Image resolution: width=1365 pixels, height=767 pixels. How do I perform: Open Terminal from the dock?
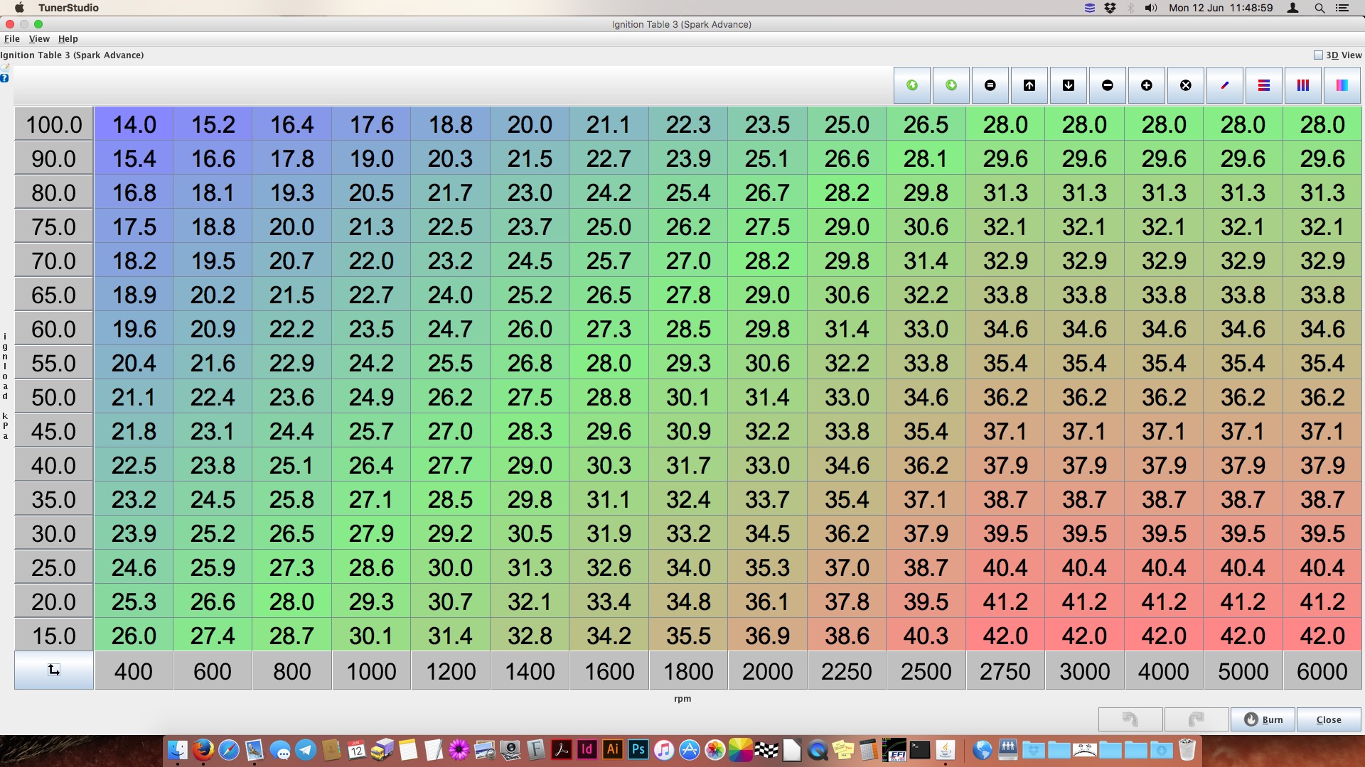pyautogui.click(x=920, y=749)
